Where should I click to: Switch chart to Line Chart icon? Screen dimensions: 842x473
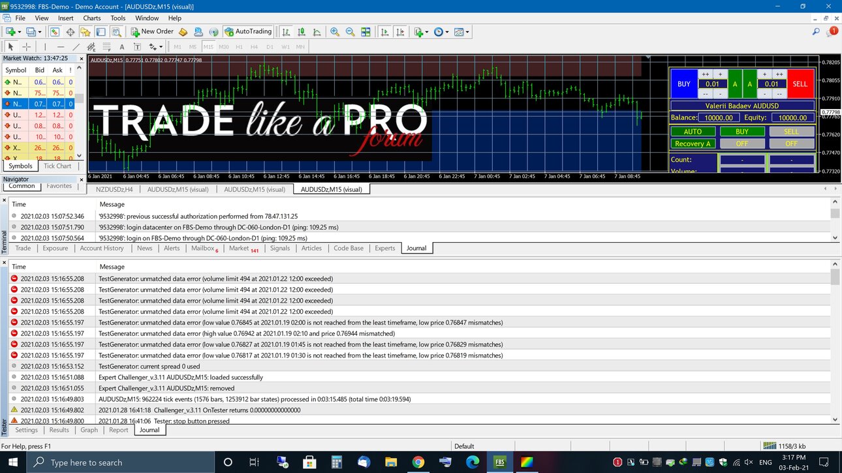317,31
